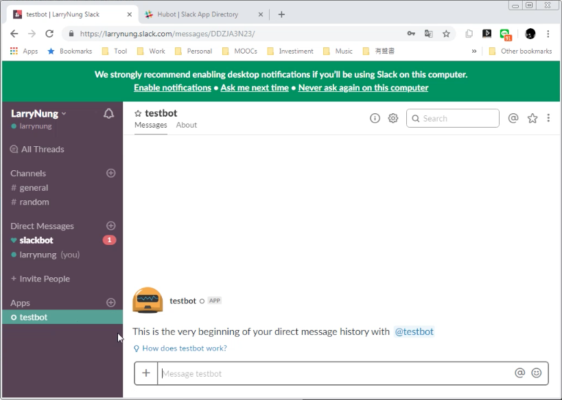Open saved passwords key icon
562x400 pixels.
(411, 34)
